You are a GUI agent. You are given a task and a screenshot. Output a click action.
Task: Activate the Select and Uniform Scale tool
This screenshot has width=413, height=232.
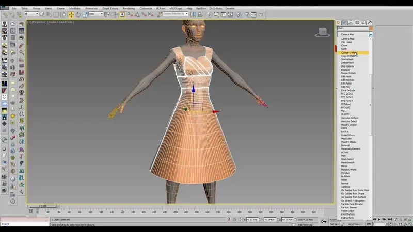(x=85, y=15)
